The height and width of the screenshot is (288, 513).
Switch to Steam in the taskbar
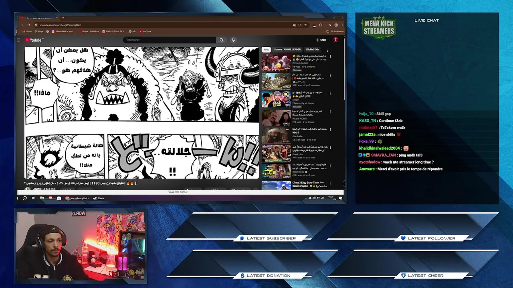(99, 198)
